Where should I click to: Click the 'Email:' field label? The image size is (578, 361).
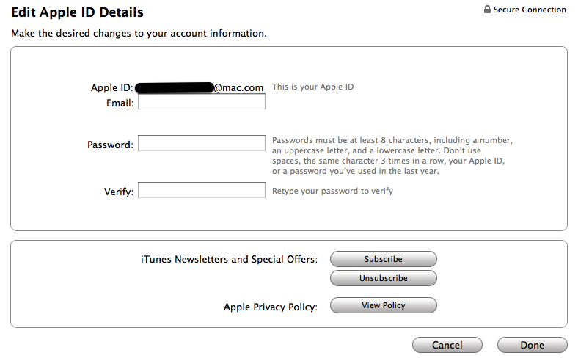120,103
